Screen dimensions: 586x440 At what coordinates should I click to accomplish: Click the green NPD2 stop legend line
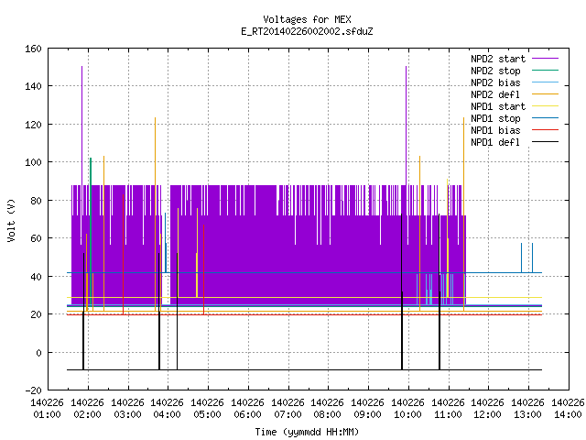(x=545, y=70)
